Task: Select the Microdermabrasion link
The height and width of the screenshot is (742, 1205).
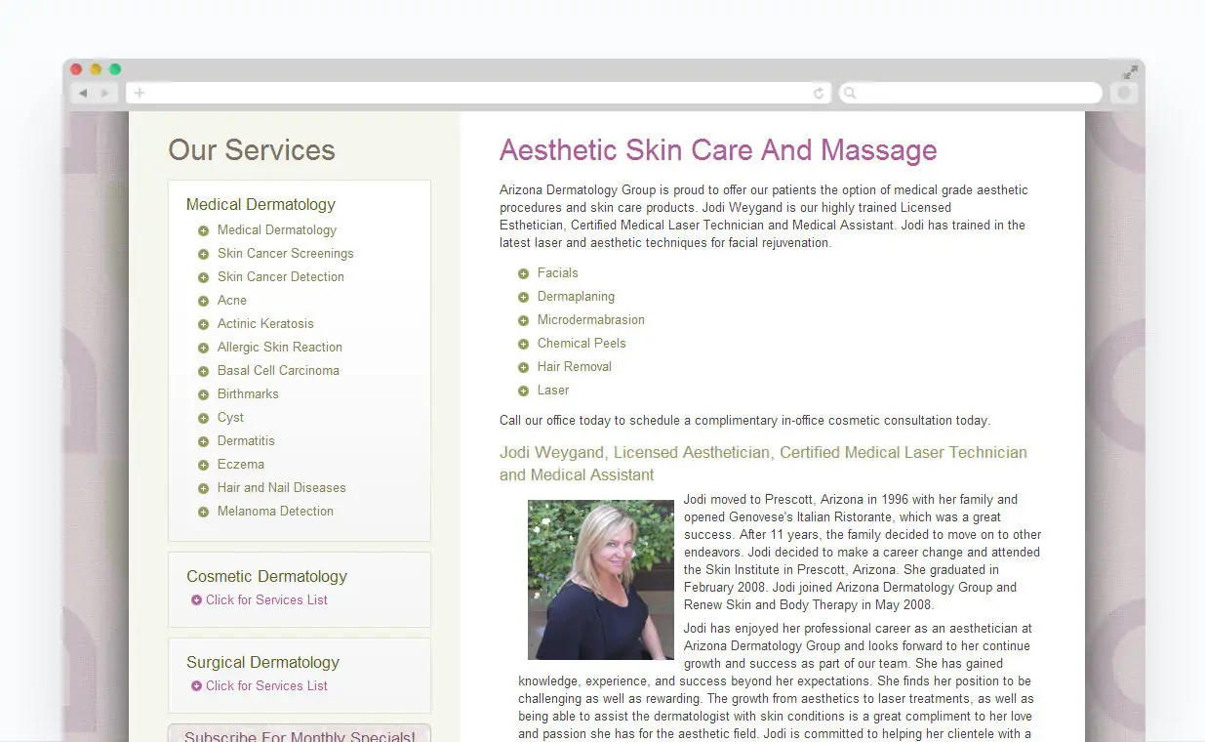Action: tap(590, 320)
